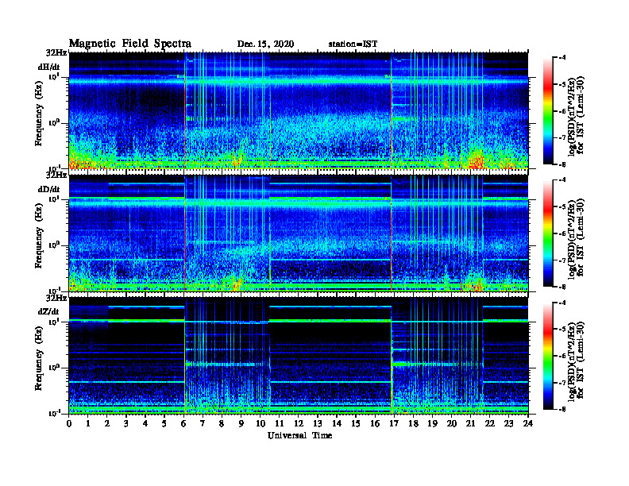Click hour '3' on the Universal Time axis

(126, 423)
